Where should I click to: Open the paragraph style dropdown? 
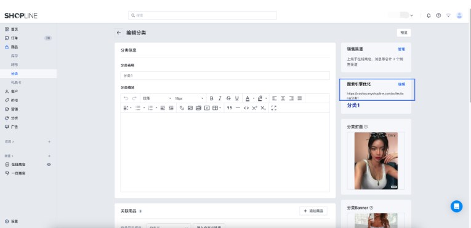(x=156, y=98)
